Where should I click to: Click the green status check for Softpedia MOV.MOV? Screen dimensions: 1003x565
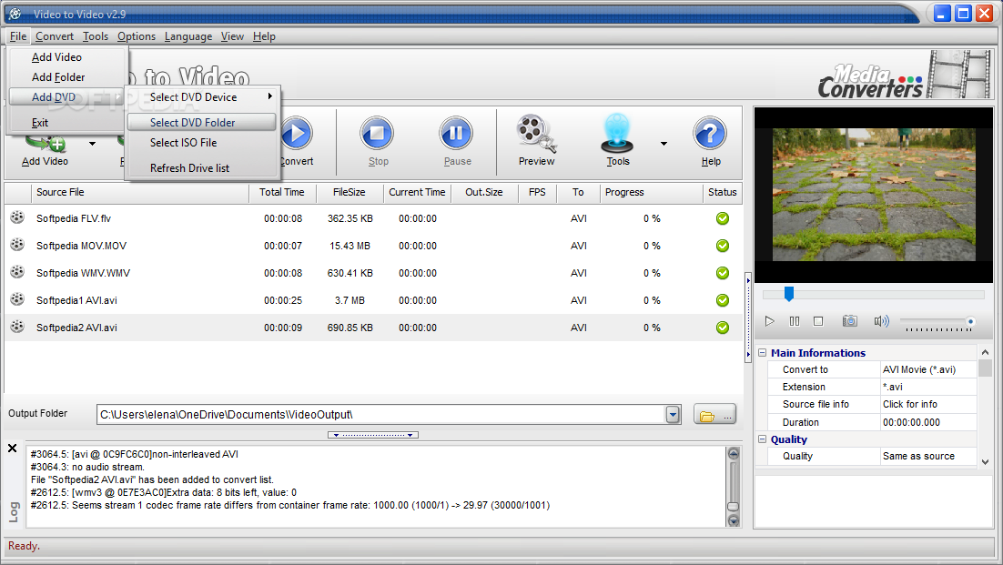(x=722, y=246)
